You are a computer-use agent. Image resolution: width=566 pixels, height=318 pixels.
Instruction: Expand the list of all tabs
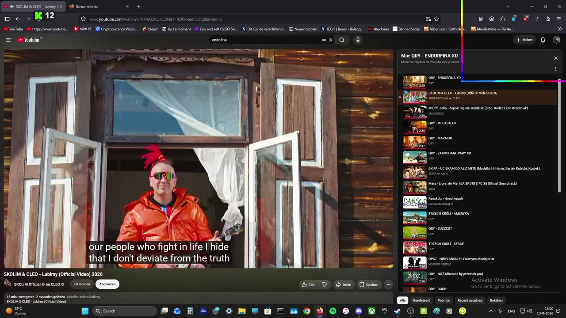[x=508, y=7]
